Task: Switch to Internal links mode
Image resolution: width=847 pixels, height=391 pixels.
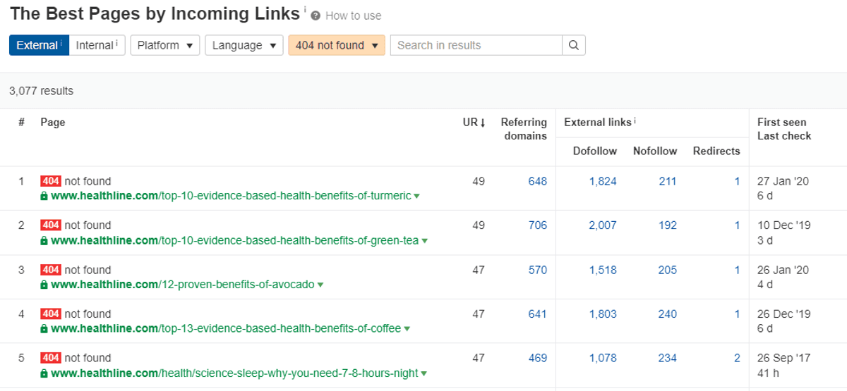Action: click(x=97, y=45)
